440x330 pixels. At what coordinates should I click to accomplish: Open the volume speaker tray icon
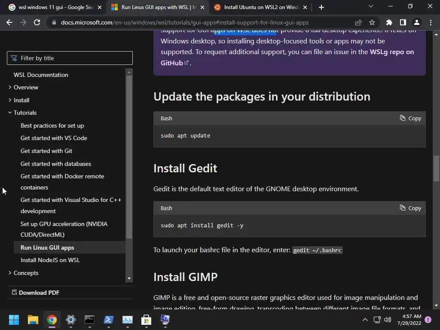(388, 320)
